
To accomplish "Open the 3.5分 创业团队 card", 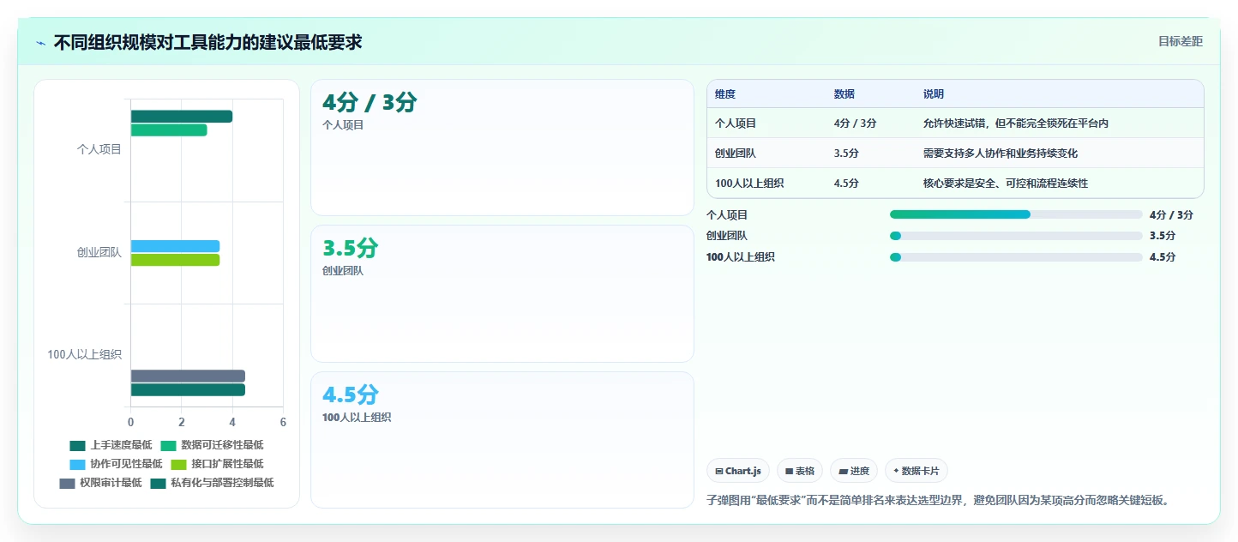I will pyautogui.click(x=502, y=293).
